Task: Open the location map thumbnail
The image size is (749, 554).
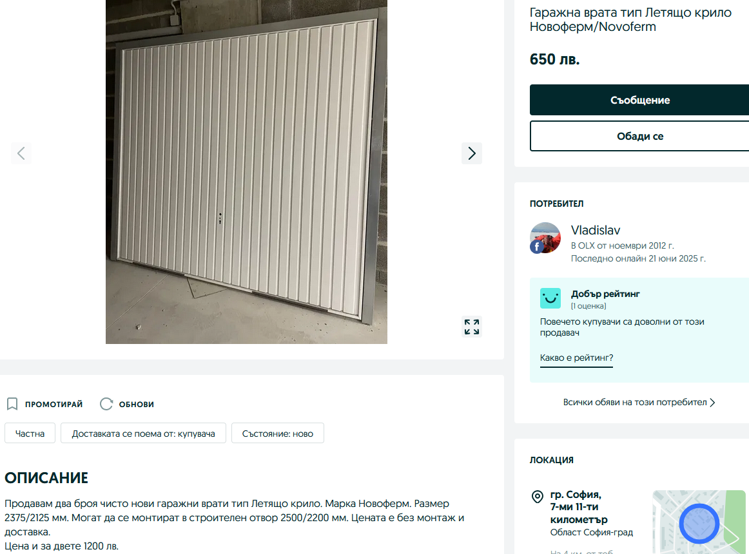Action: click(x=699, y=522)
